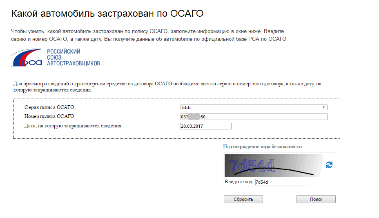Click the series dropdown arrow
Image resolution: width=379 pixels, height=218 pixels.
(323, 107)
